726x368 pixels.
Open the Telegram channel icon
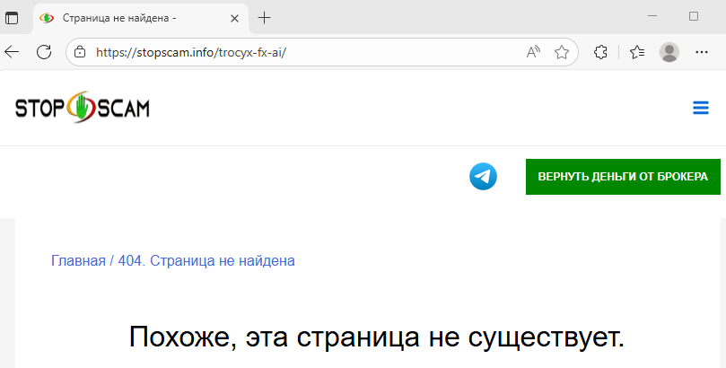[x=483, y=176]
